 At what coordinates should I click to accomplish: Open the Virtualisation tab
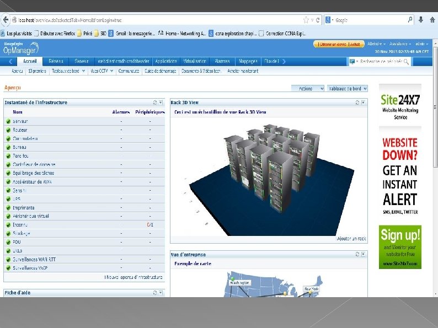pyautogui.click(x=195, y=61)
